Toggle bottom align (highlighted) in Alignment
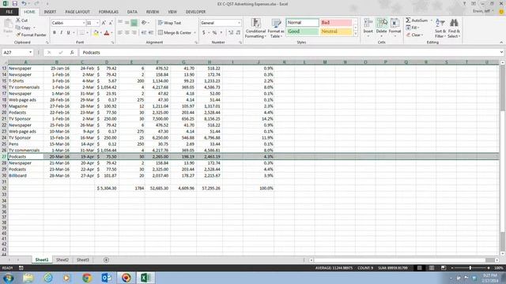This screenshot has width=506, height=284. tap(134, 23)
